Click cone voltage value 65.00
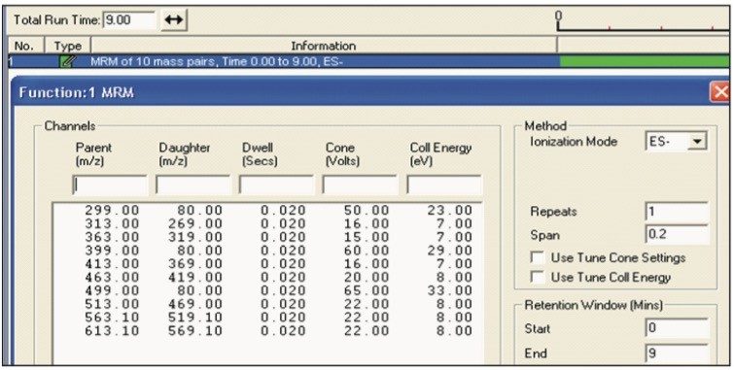 (367, 291)
